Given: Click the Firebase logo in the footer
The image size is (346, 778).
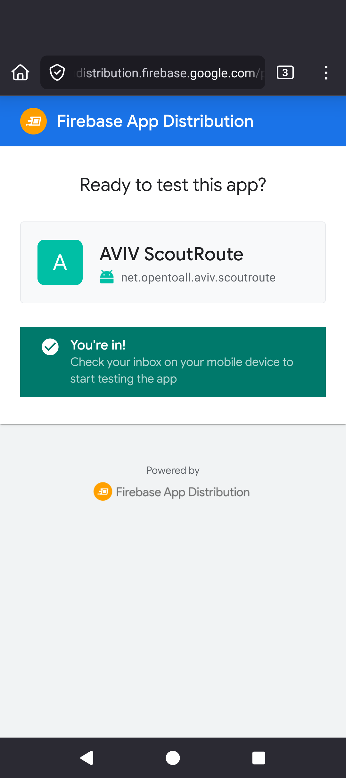Looking at the screenshot, I should (102, 491).
